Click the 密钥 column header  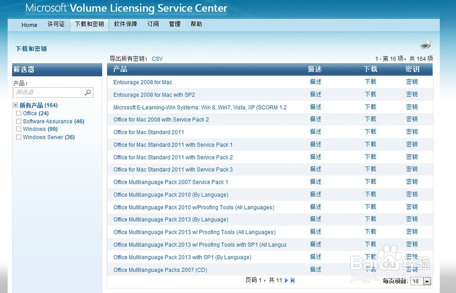[412, 69]
